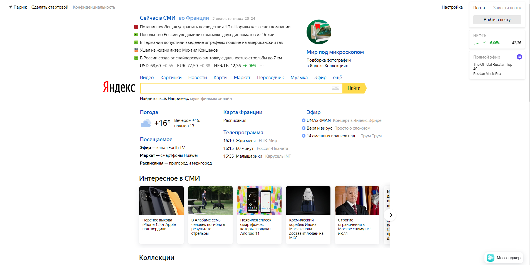Click the weather cloud icon
Viewport: 530px width, 265px height.
click(146, 123)
